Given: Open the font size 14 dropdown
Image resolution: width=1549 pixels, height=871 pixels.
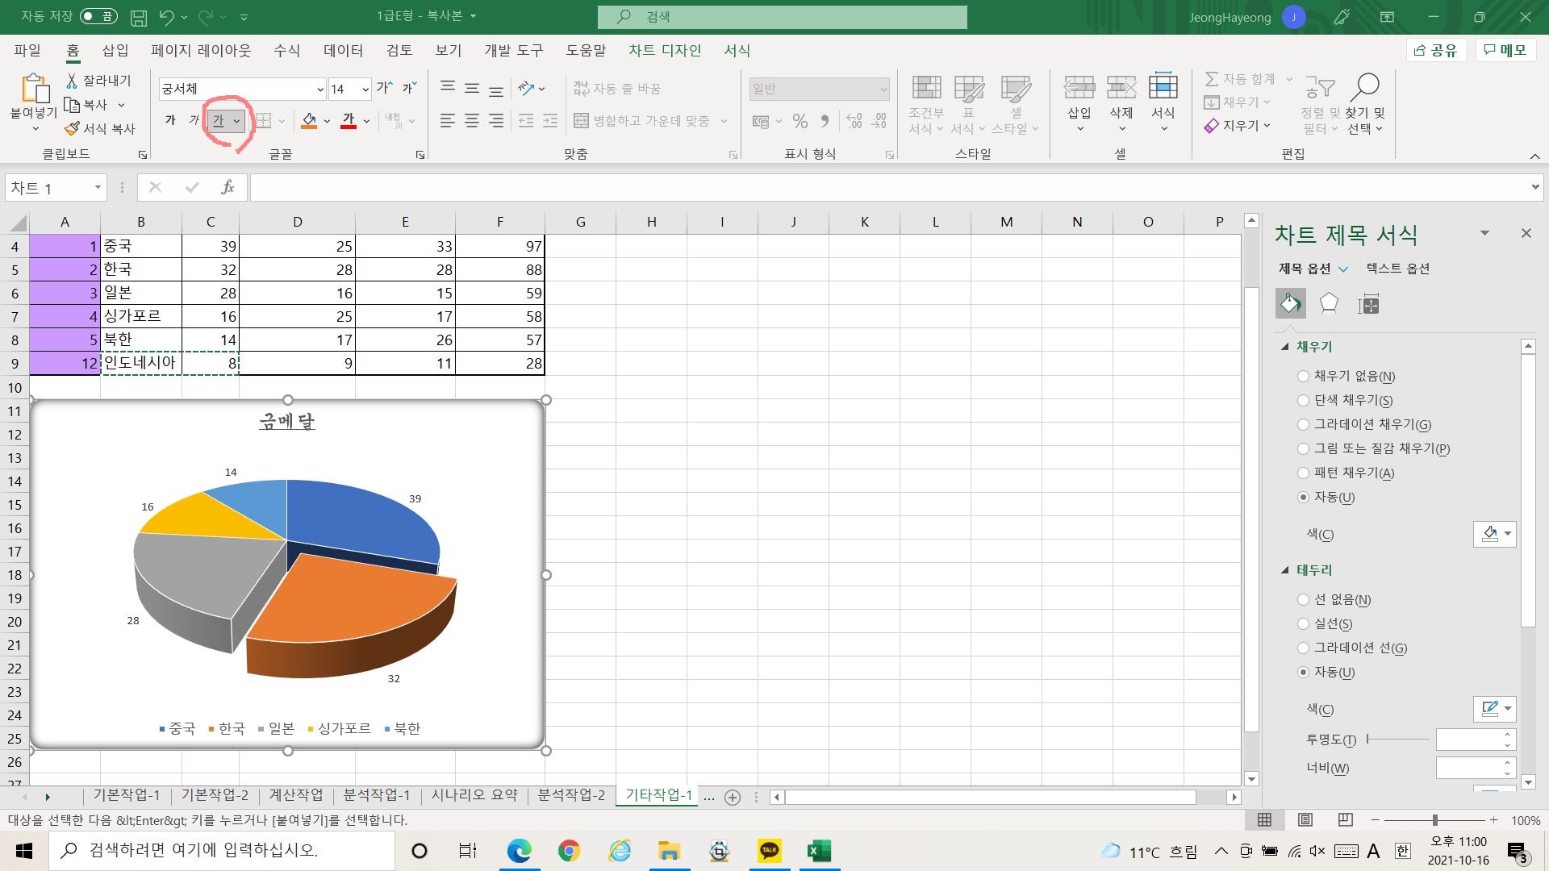Looking at the screenshot, I should click(x=365, y=89).
